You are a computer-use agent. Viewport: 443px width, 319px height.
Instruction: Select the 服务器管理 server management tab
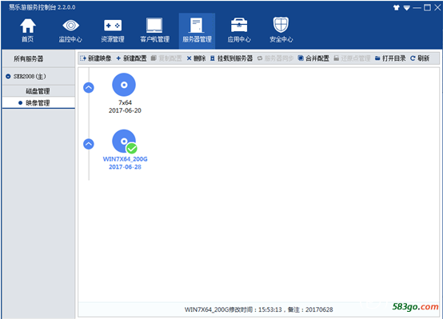click(197, 31)
